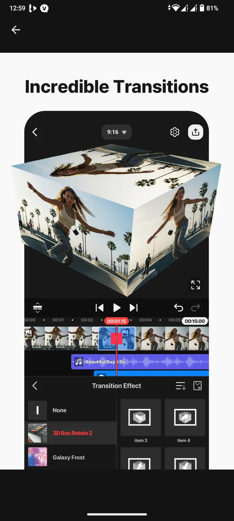This screenshot has width=234, height=521.
Task: Tap the Wi-Fi status icon
Action: tap(176, 8)
